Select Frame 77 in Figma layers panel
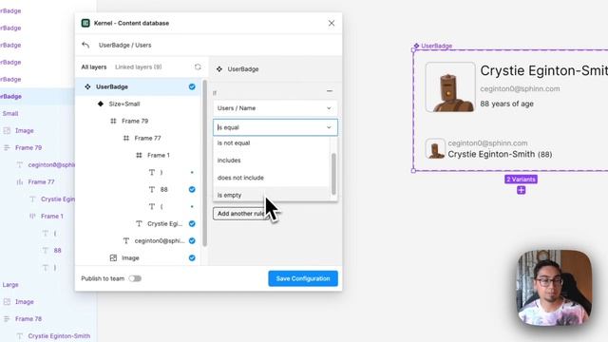 [x=41, y=181]
